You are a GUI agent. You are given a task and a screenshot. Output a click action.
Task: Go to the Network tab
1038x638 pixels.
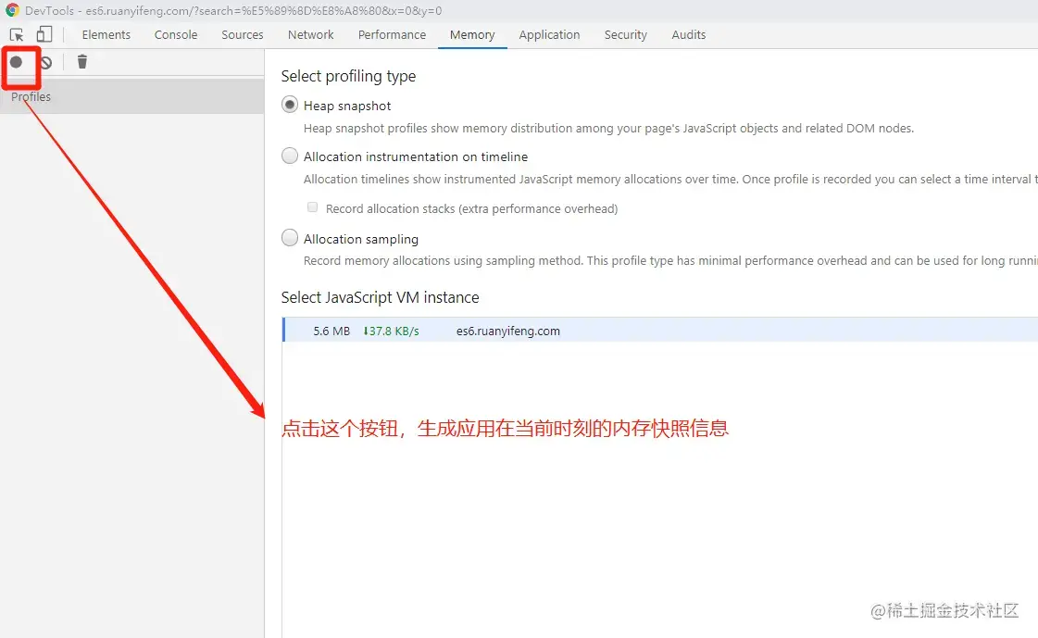click(x=310, y=35)
